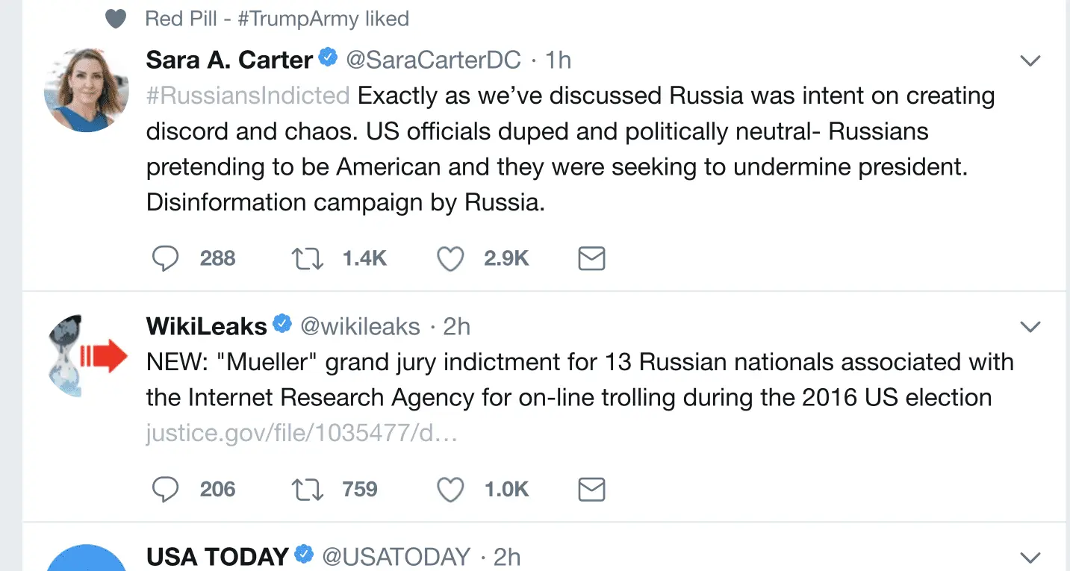View Sara A. Carter's profile photo
The height and width of the screenshot is (571, 1070).
[x=87, y=91]
